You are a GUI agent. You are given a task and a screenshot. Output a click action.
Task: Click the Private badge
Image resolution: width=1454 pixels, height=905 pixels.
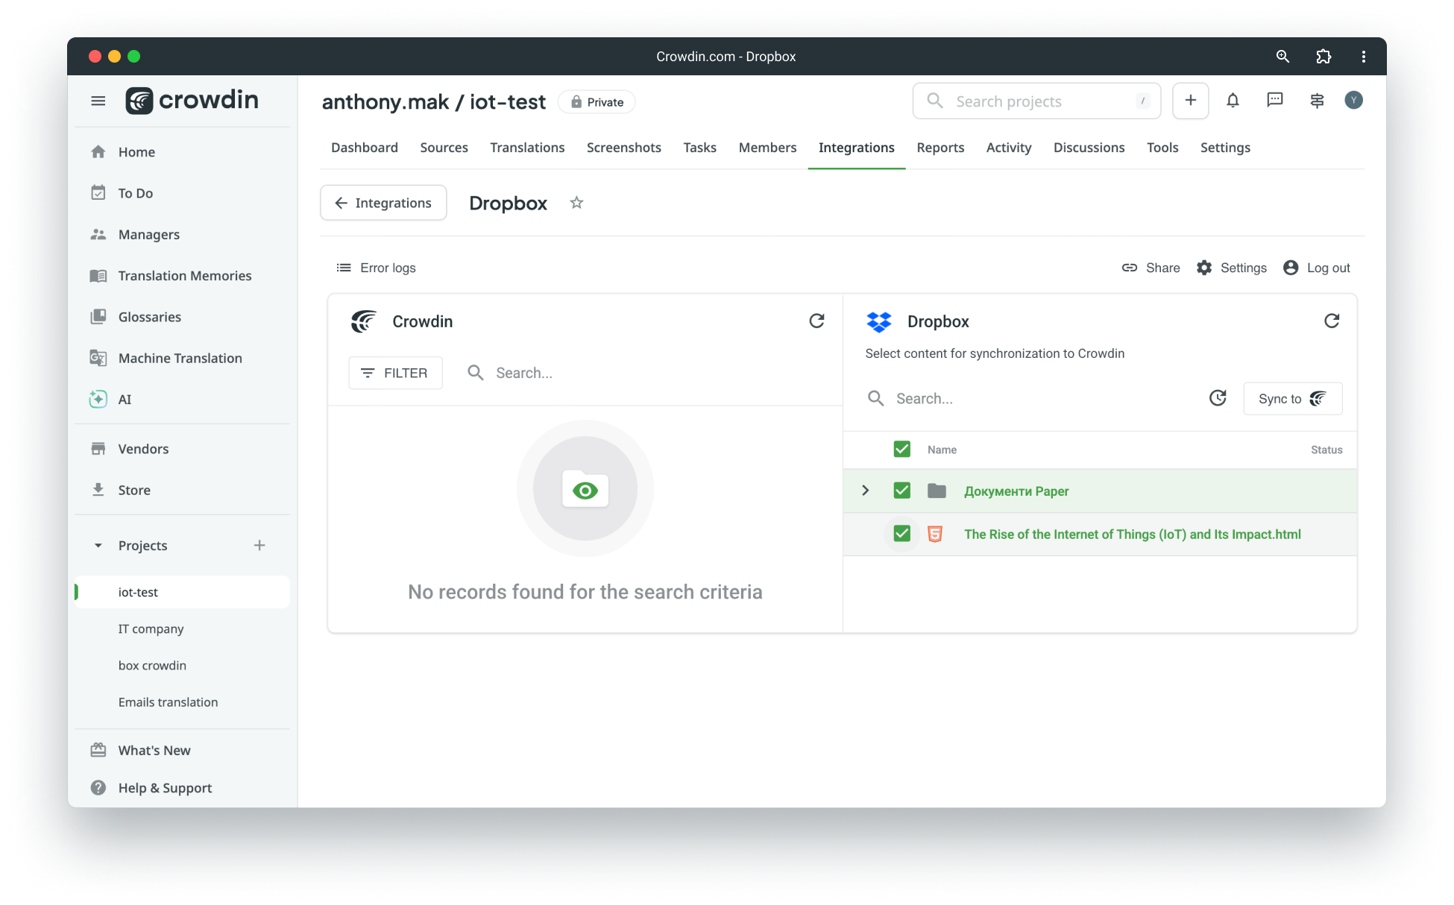click(x=597, y=102)
